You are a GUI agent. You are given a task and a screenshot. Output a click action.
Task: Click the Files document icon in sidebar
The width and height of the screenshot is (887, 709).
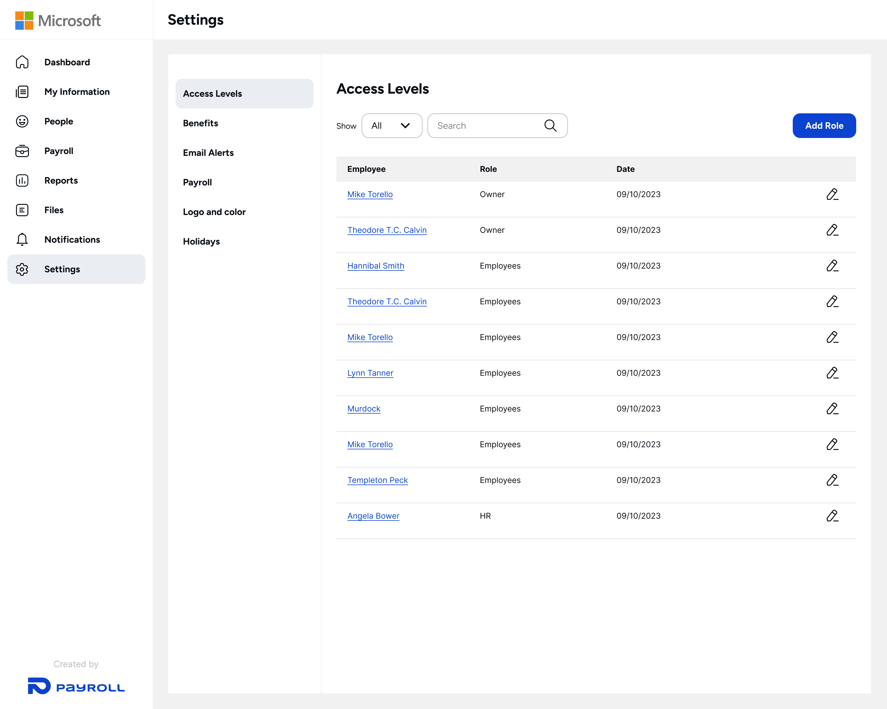22,210
